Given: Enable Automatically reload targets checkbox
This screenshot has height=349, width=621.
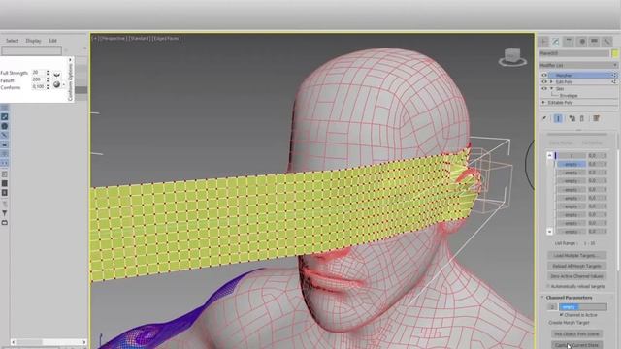Looking at the screenshot, I should point(549,286).
